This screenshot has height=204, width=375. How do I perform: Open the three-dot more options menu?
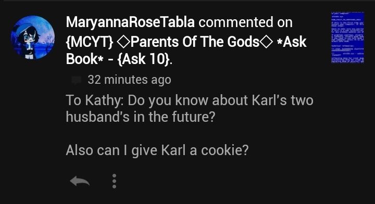(114, 181)
